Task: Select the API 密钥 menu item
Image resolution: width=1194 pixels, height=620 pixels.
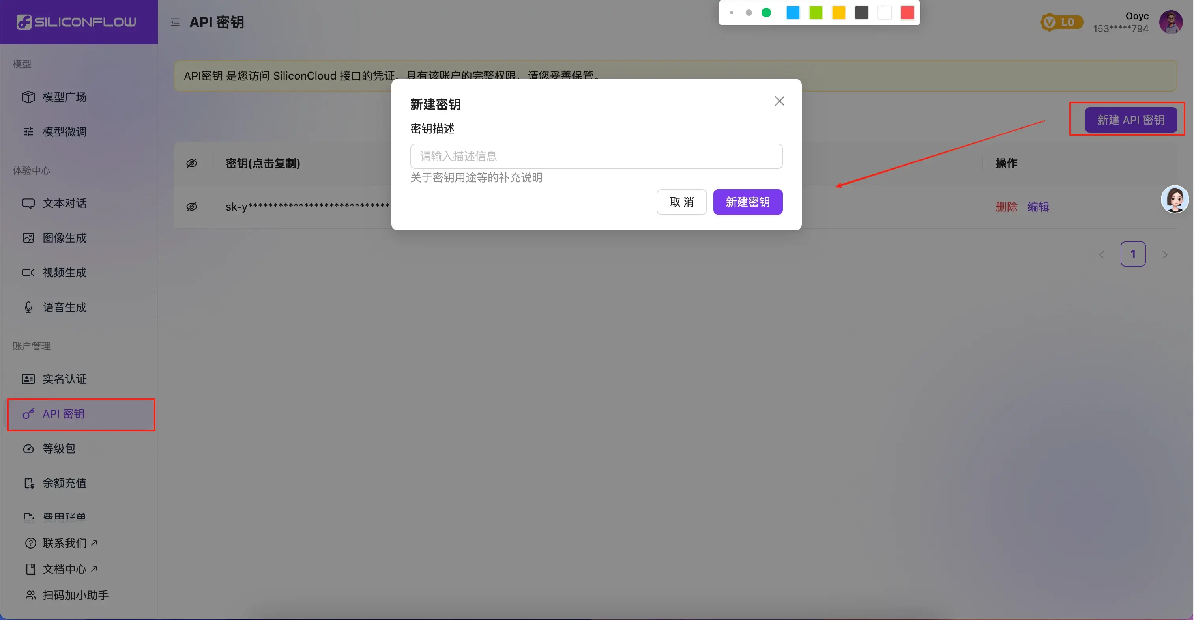Action: (x=81, y=414)
